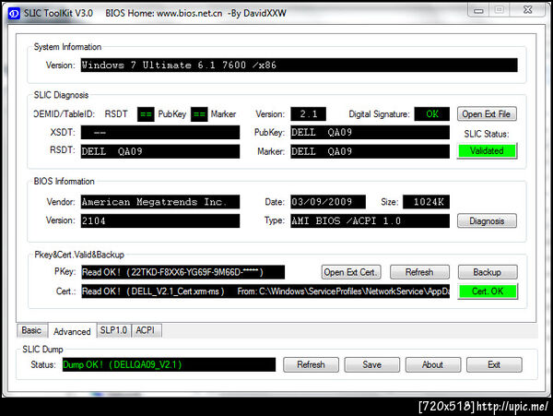Minimize the SLIC ToolKit window

point(478,10)
